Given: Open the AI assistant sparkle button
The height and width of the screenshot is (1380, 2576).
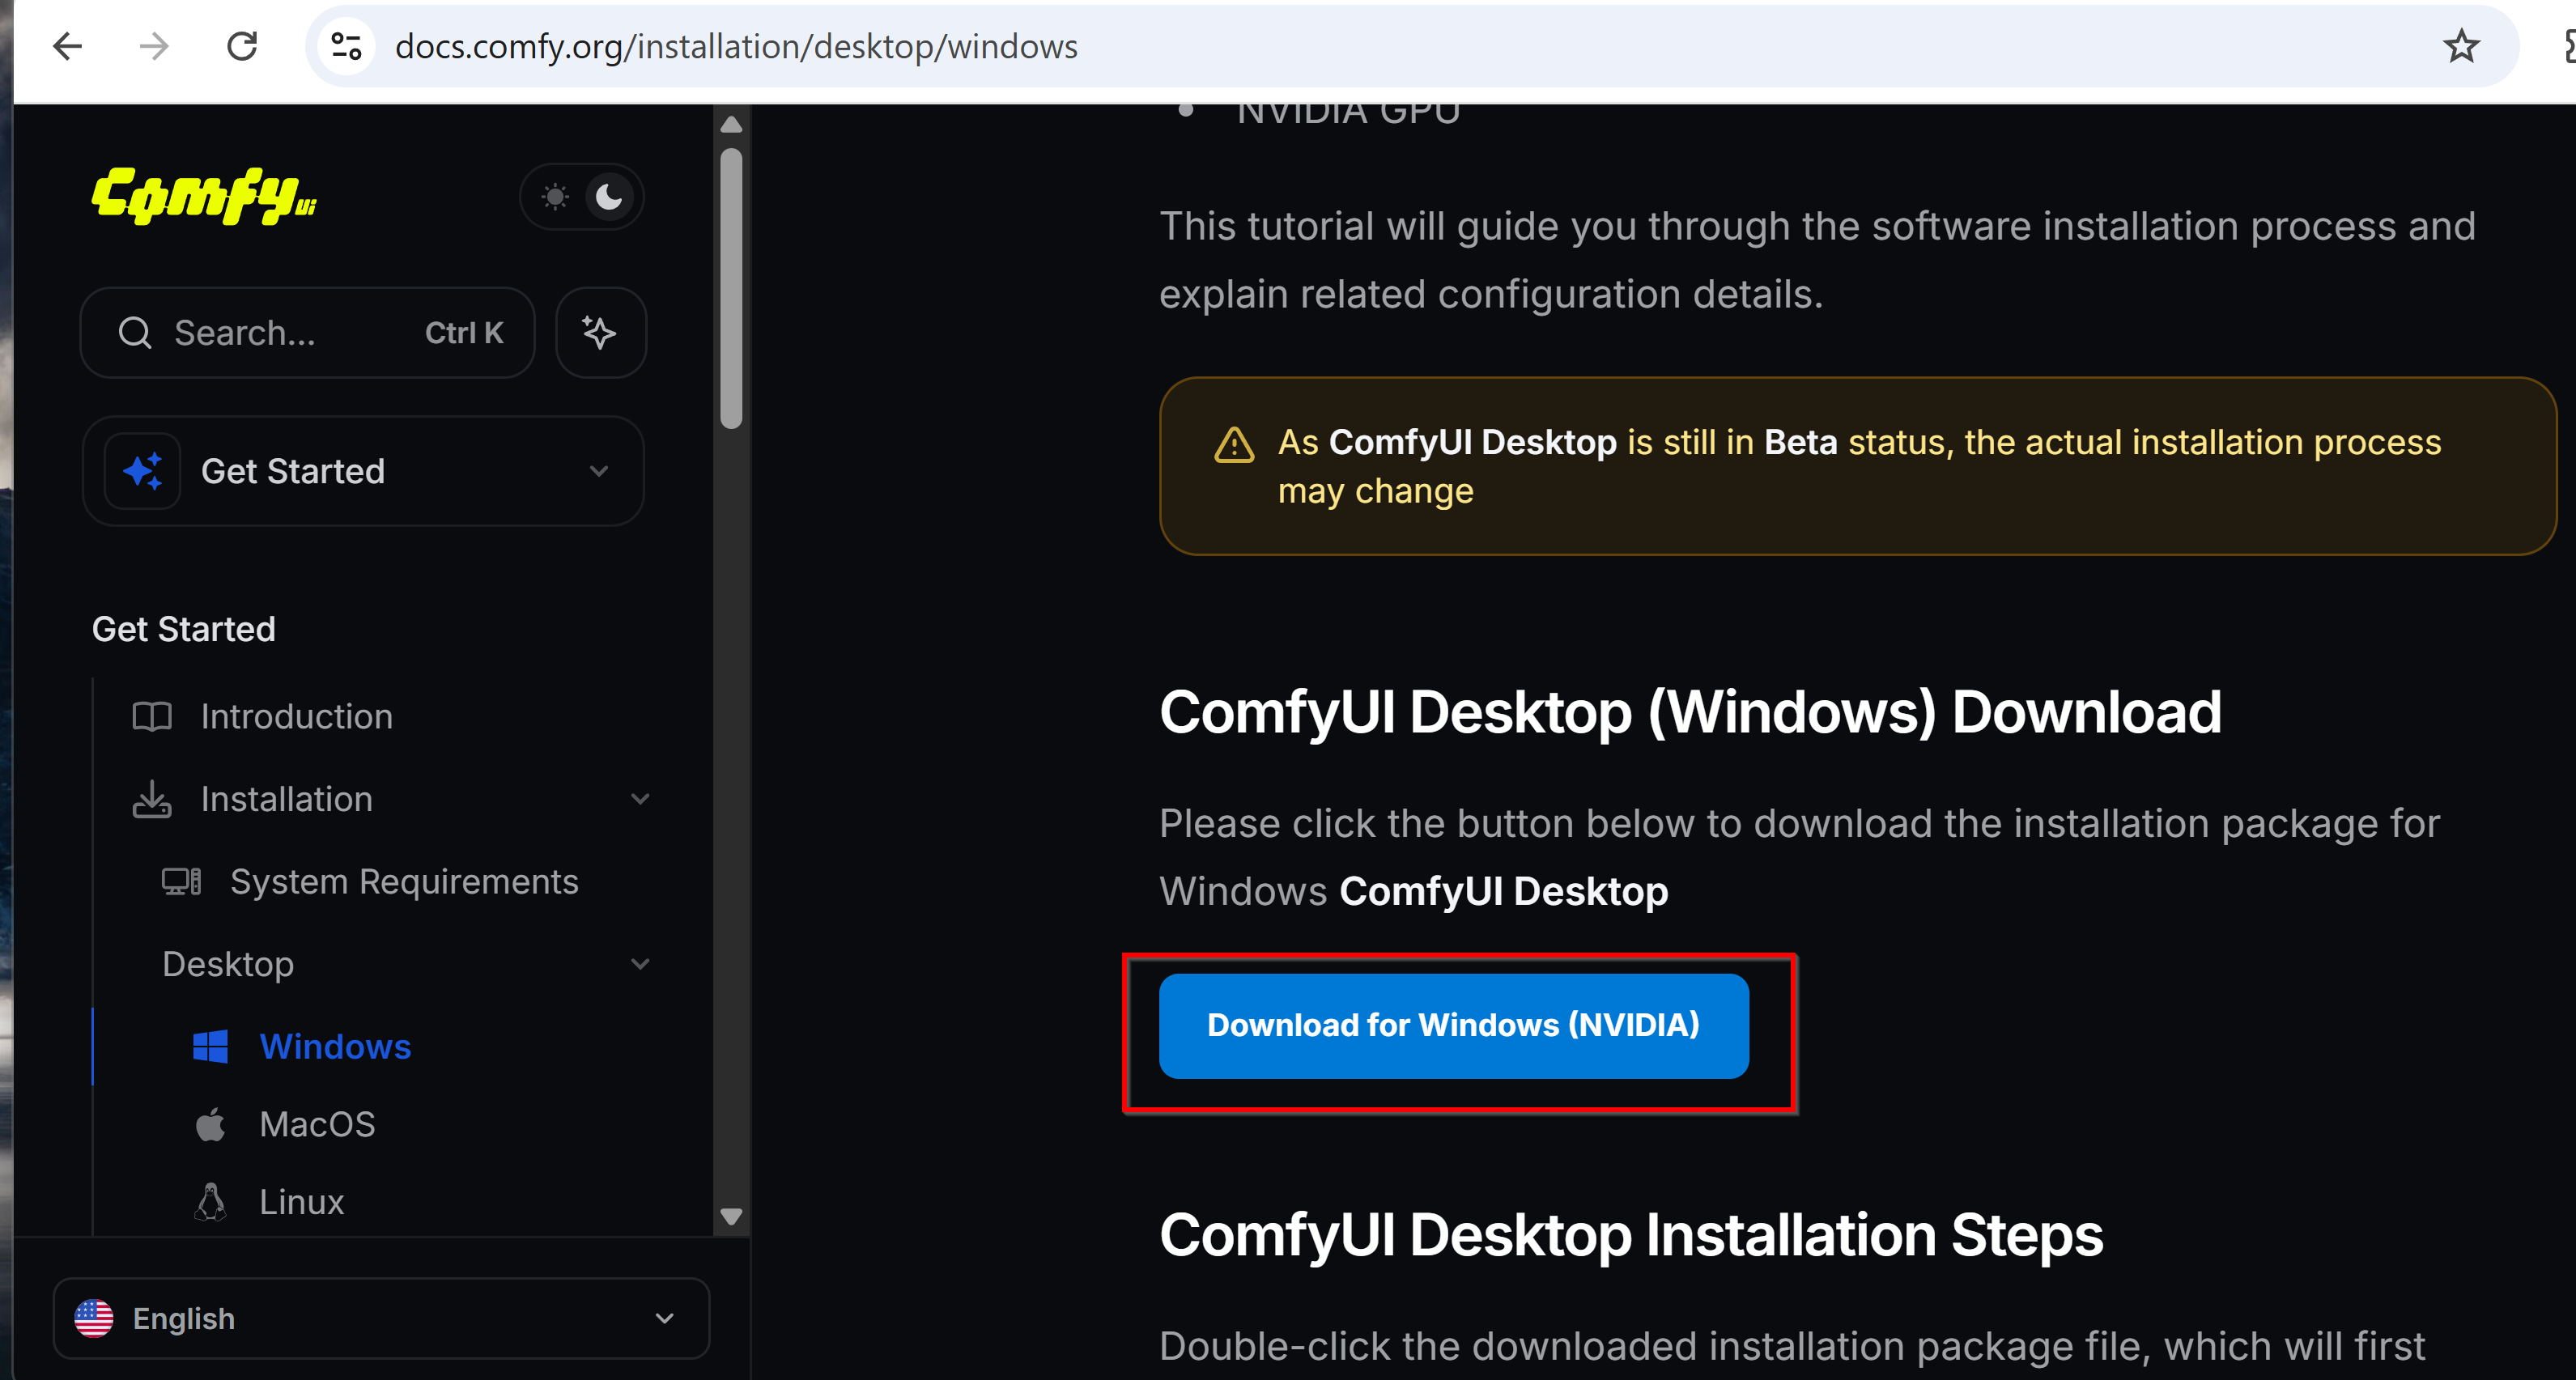Looking at the screenshot, I should coord(600,333).
